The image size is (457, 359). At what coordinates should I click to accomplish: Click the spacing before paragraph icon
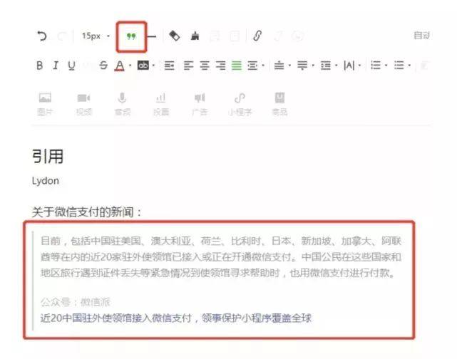tap(279, 66)
